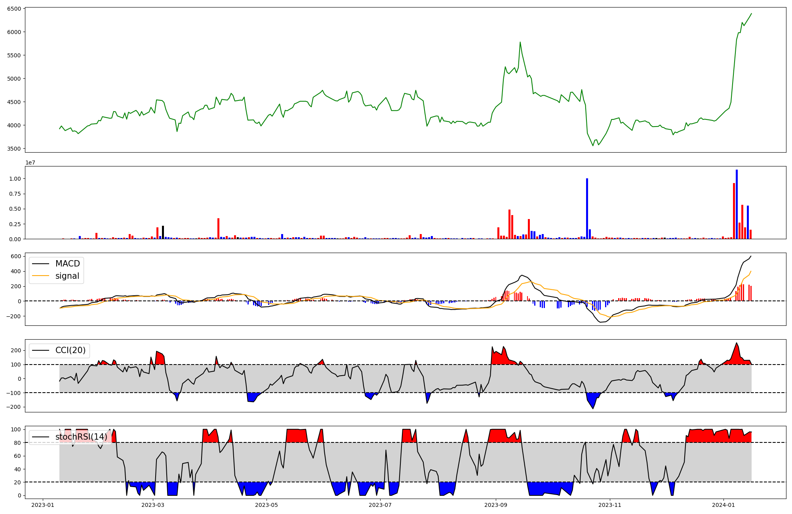This screenshot has width=792, height=514.
Task: Click the -200 CCI axis tick label
Action: (14, 407)
